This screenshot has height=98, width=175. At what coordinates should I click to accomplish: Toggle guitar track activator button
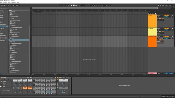167,28
